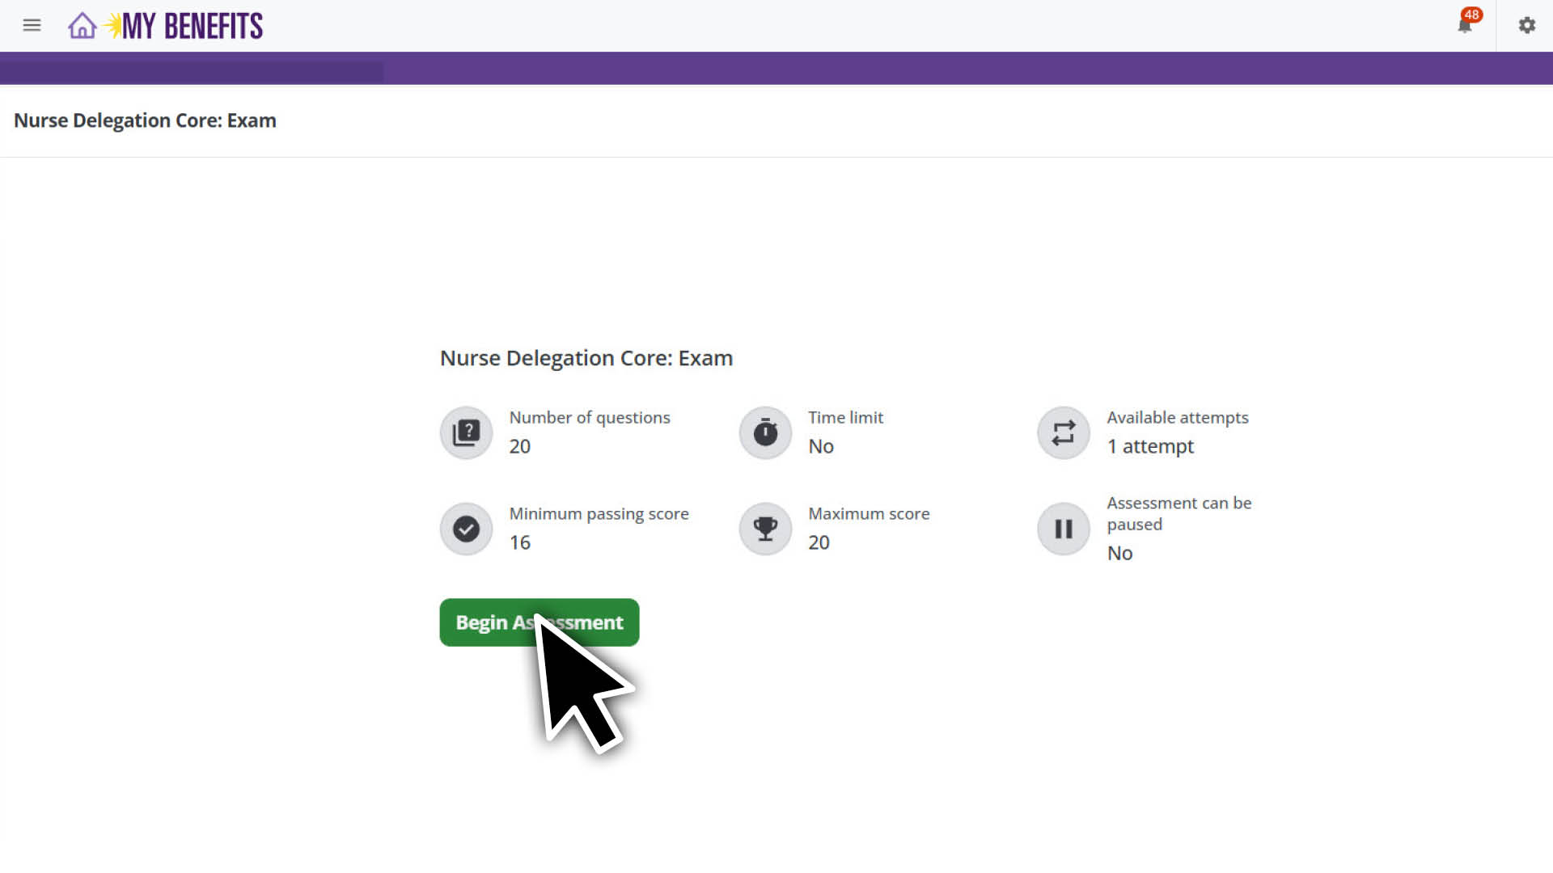Click the Assessment can be paused text
This screenshot has height=873, width=1553.
pos(1179,513)
